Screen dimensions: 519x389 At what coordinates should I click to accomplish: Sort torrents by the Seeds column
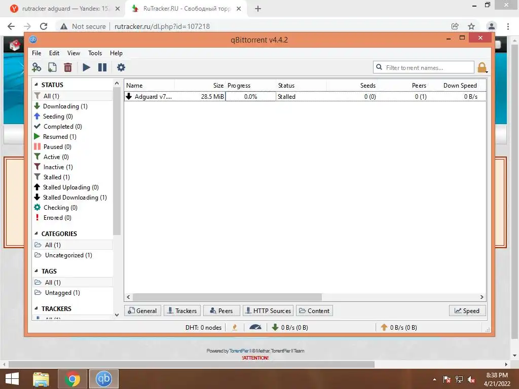click(x=352, y=85)
